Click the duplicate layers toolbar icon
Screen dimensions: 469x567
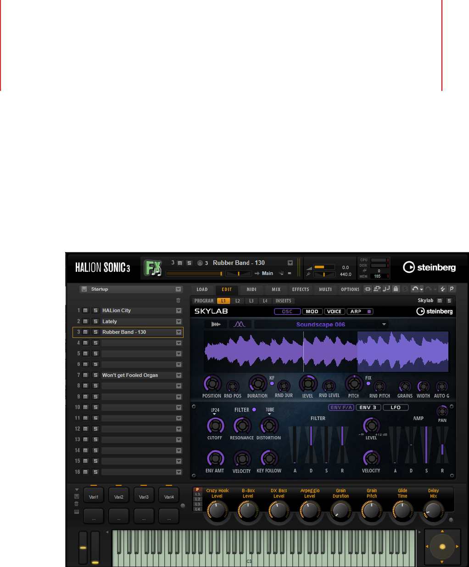(x=377, y=289)
